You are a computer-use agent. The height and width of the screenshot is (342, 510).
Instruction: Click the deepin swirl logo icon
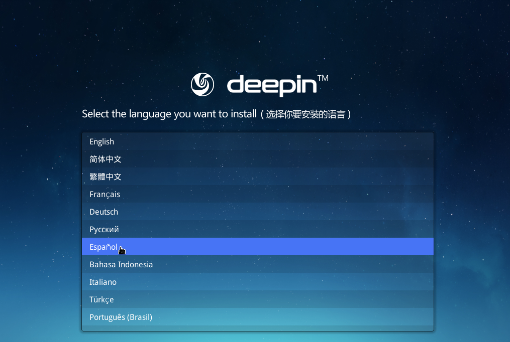tap(202, 84)
